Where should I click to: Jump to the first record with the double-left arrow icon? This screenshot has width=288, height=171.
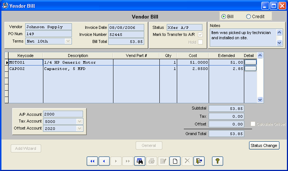(92, 161)
